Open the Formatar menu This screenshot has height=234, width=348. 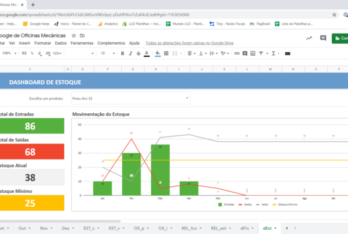pyautogui.click(x=42, y=43)
